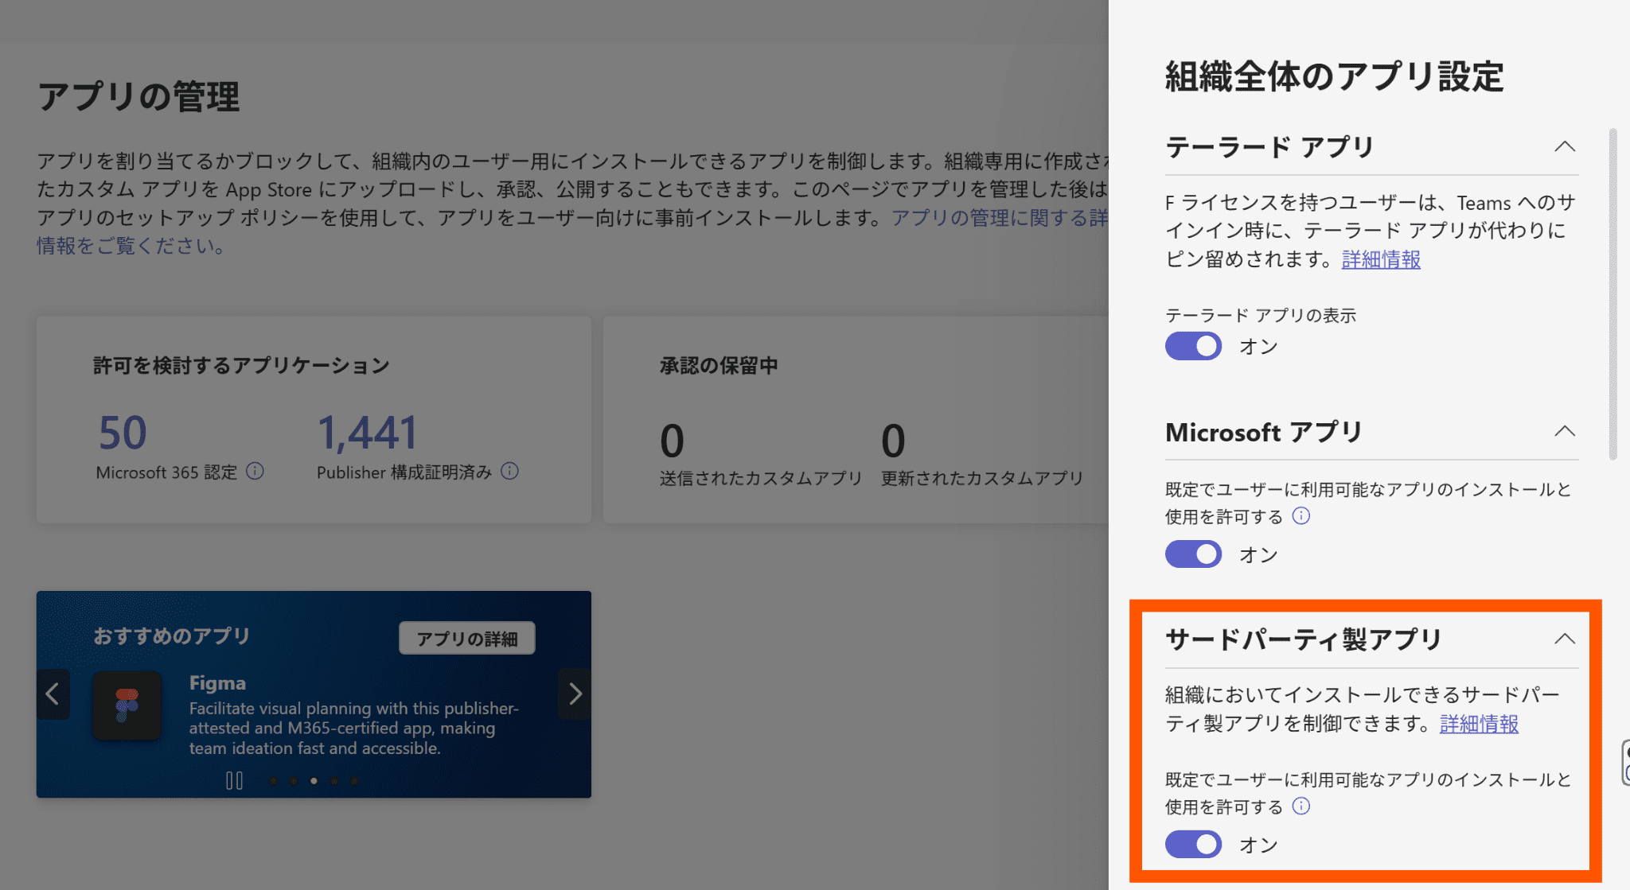
Task: Open 詳細情報 link under テーラード アプリ
Action: [1381, 259]
